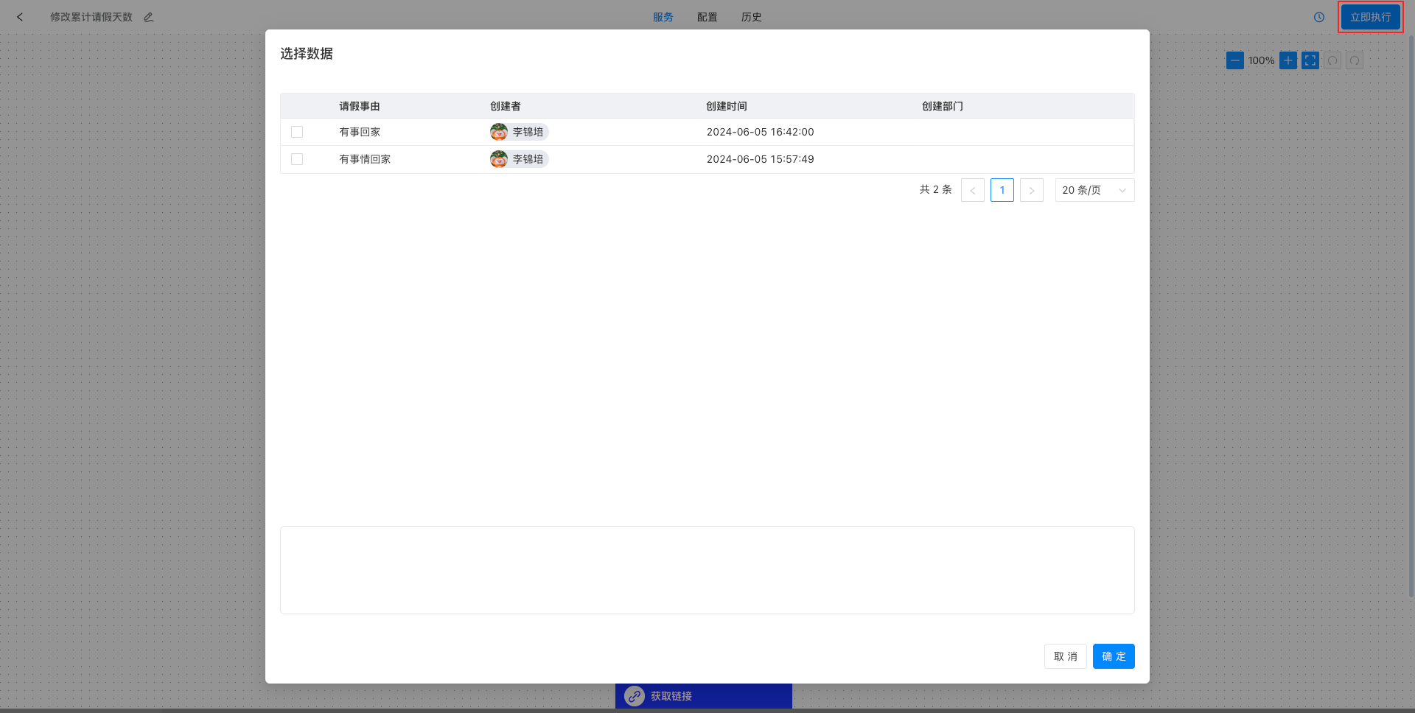Click the fit-to-screen icon

pyautogui.click(x=1310, y=60)
